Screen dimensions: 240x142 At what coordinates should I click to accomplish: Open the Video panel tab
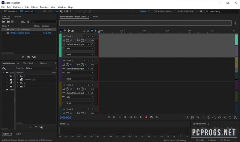point(18,134)
